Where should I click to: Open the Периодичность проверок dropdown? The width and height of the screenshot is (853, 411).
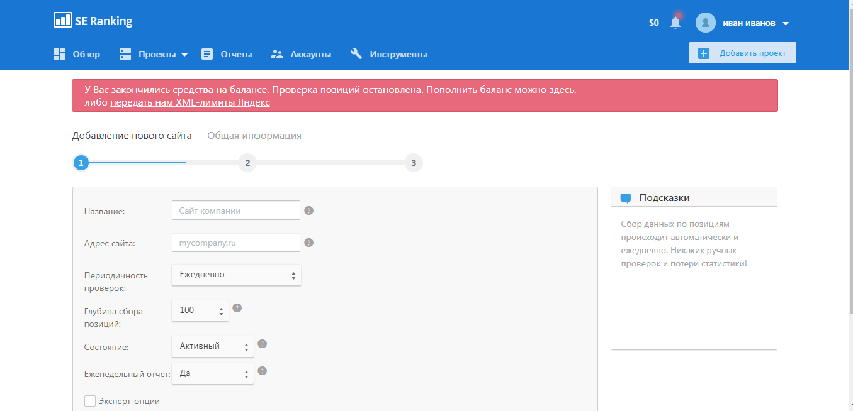236,275
